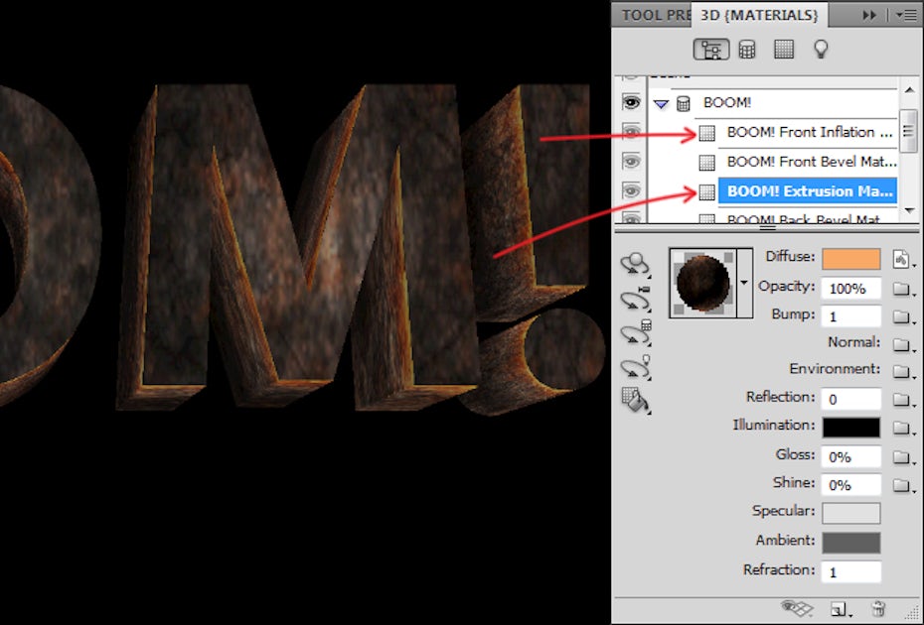Switch to the Tool Presets tab
924x625 pixels.
click(653, 15)
